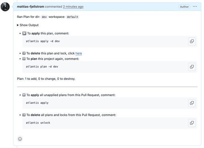This screenshot has height=148, width=204.
Task: Click the 'Plan: 1 to add' summary text
Action: click(x=46, y=79)
